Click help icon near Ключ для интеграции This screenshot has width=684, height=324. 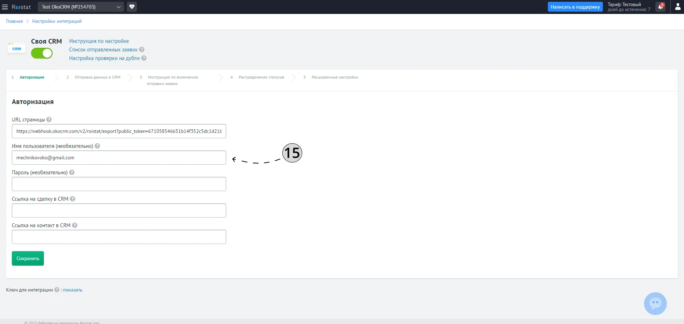(x=57, y=290)
